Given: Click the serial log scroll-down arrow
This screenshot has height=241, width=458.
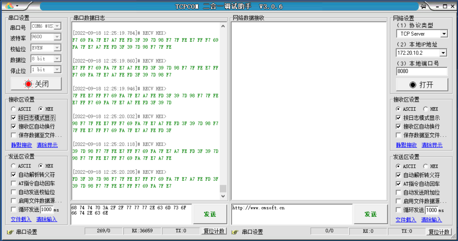Looking at the screenshot, I should 223,196.
